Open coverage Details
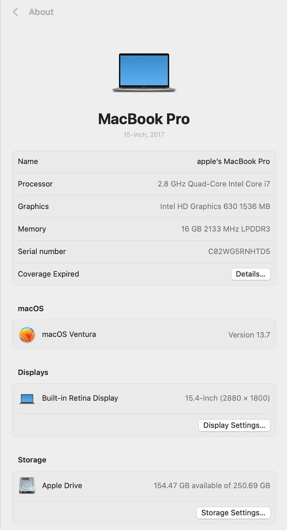 point(250,274)
